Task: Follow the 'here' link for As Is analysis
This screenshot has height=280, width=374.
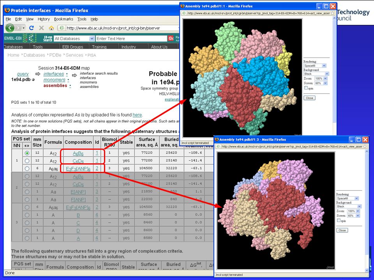Action: tap(137, 115)
